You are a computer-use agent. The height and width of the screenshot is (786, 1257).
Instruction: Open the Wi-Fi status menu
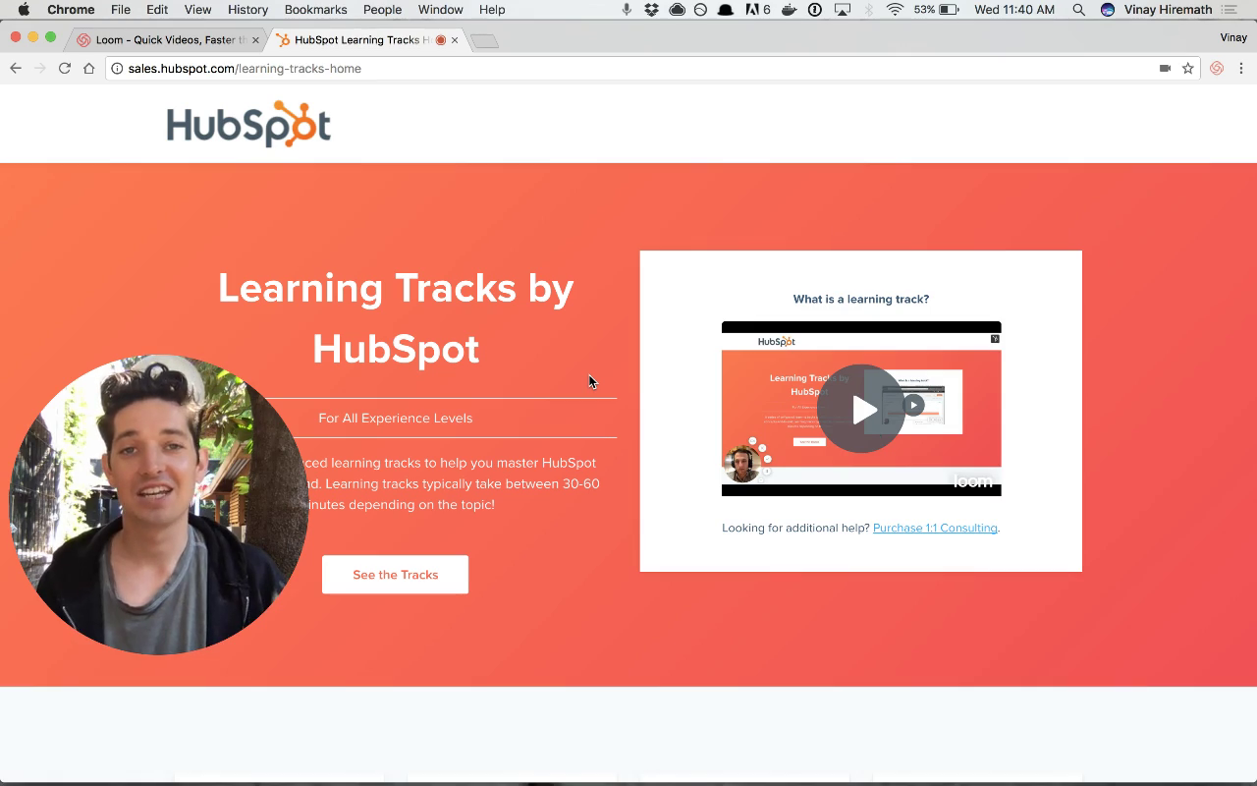895,10
